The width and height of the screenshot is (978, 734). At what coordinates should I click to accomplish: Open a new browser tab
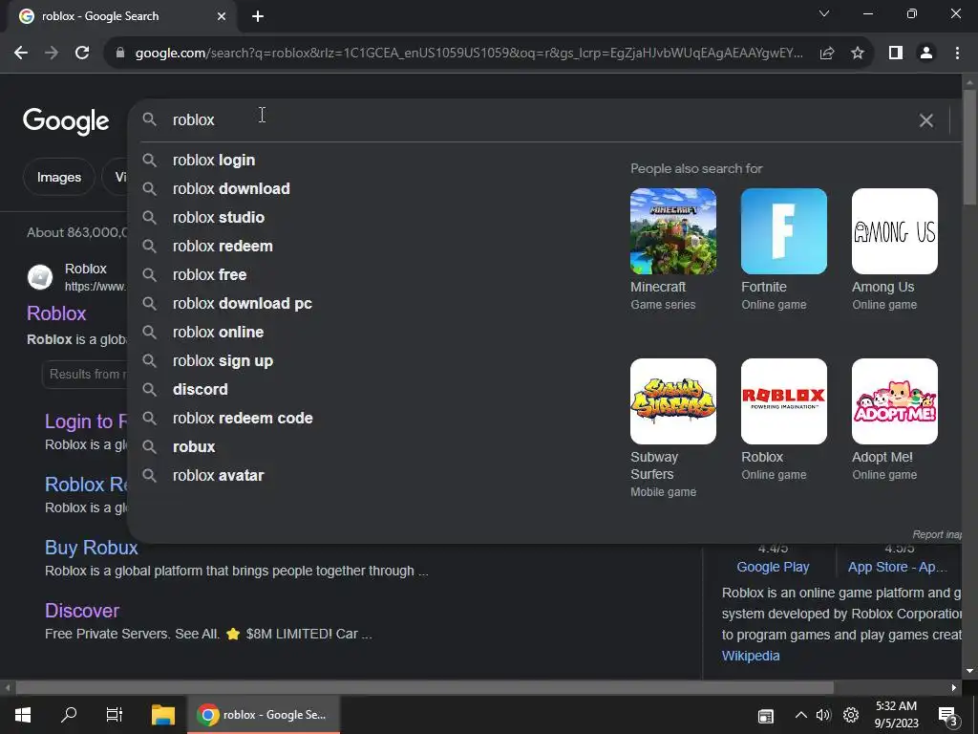[258, 16]
